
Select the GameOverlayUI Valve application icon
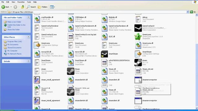[138, 28]
